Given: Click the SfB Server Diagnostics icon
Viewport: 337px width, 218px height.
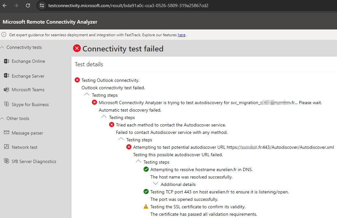Looking at the screenshot, I should tap(6, 161).
